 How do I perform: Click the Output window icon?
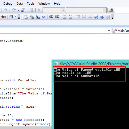tap(11, 17)
